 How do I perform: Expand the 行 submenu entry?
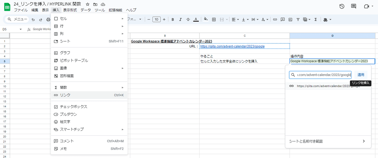coord(89,26)
